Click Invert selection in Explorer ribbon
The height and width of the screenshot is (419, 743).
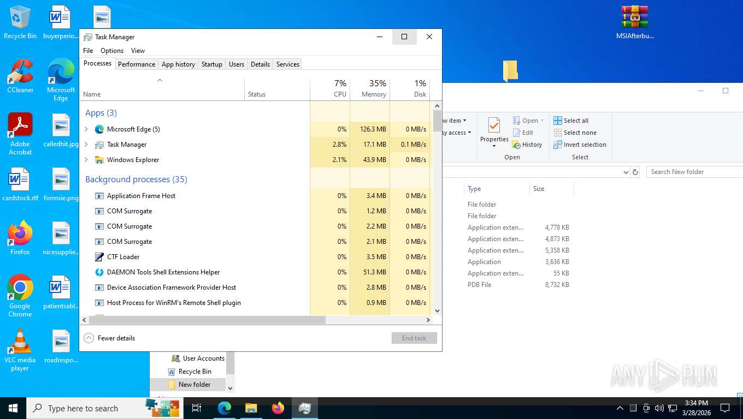(x=580, y=145)
